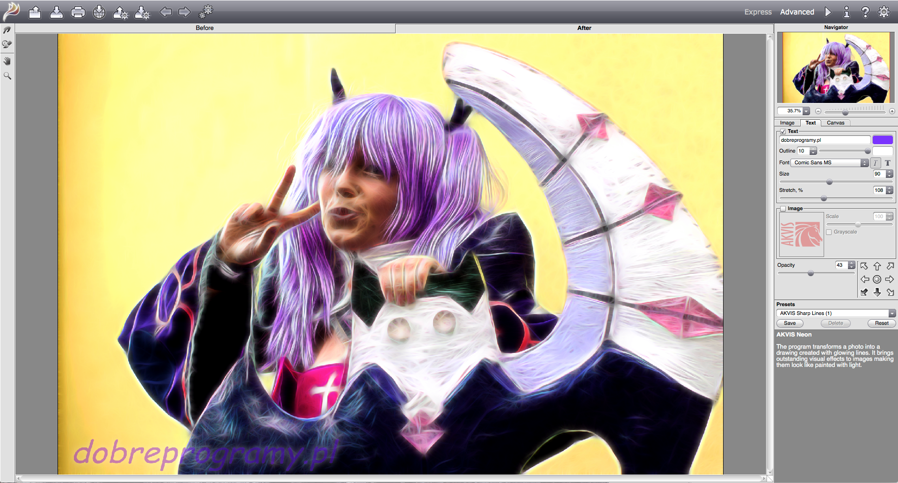Uncheck the Text watermark checkbox
The width and height of the screenshot is (898, 483).
tap(783, 132)
